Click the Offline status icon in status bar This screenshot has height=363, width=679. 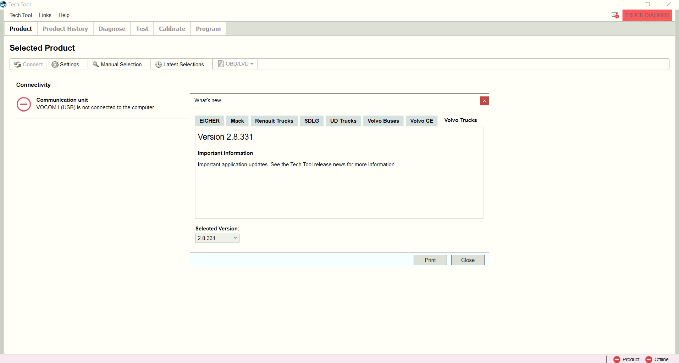[649, 359]
